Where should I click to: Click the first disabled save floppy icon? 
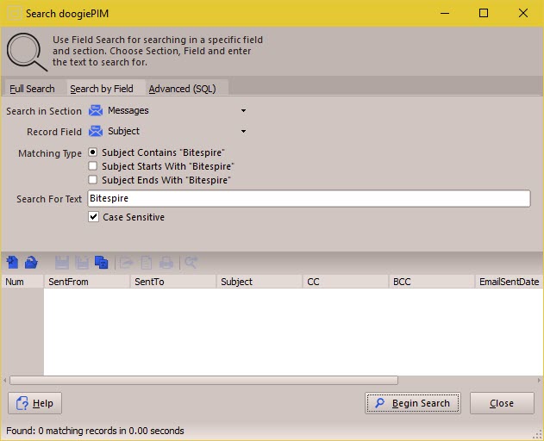[x=62, y=263]
